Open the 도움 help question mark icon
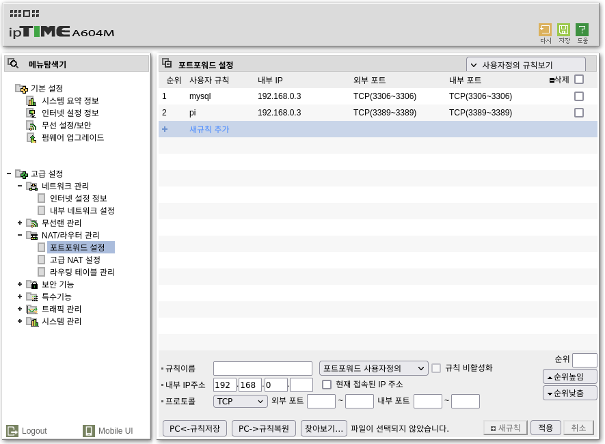Screen dimensions: 605x444 pyautogui.click(x=582, y=30)
